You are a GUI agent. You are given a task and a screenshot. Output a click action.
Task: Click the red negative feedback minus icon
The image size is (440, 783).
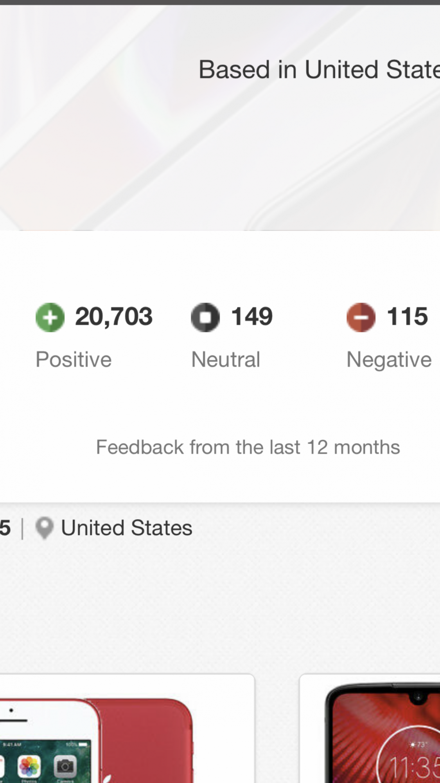tap(361, 317)
